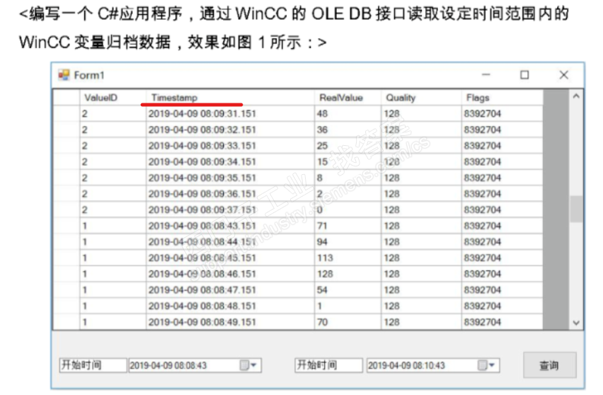This screenshot has height=395, width=603.
Task: Click the row header of the 08:09:31.151 row
Action: coord(67,114)
